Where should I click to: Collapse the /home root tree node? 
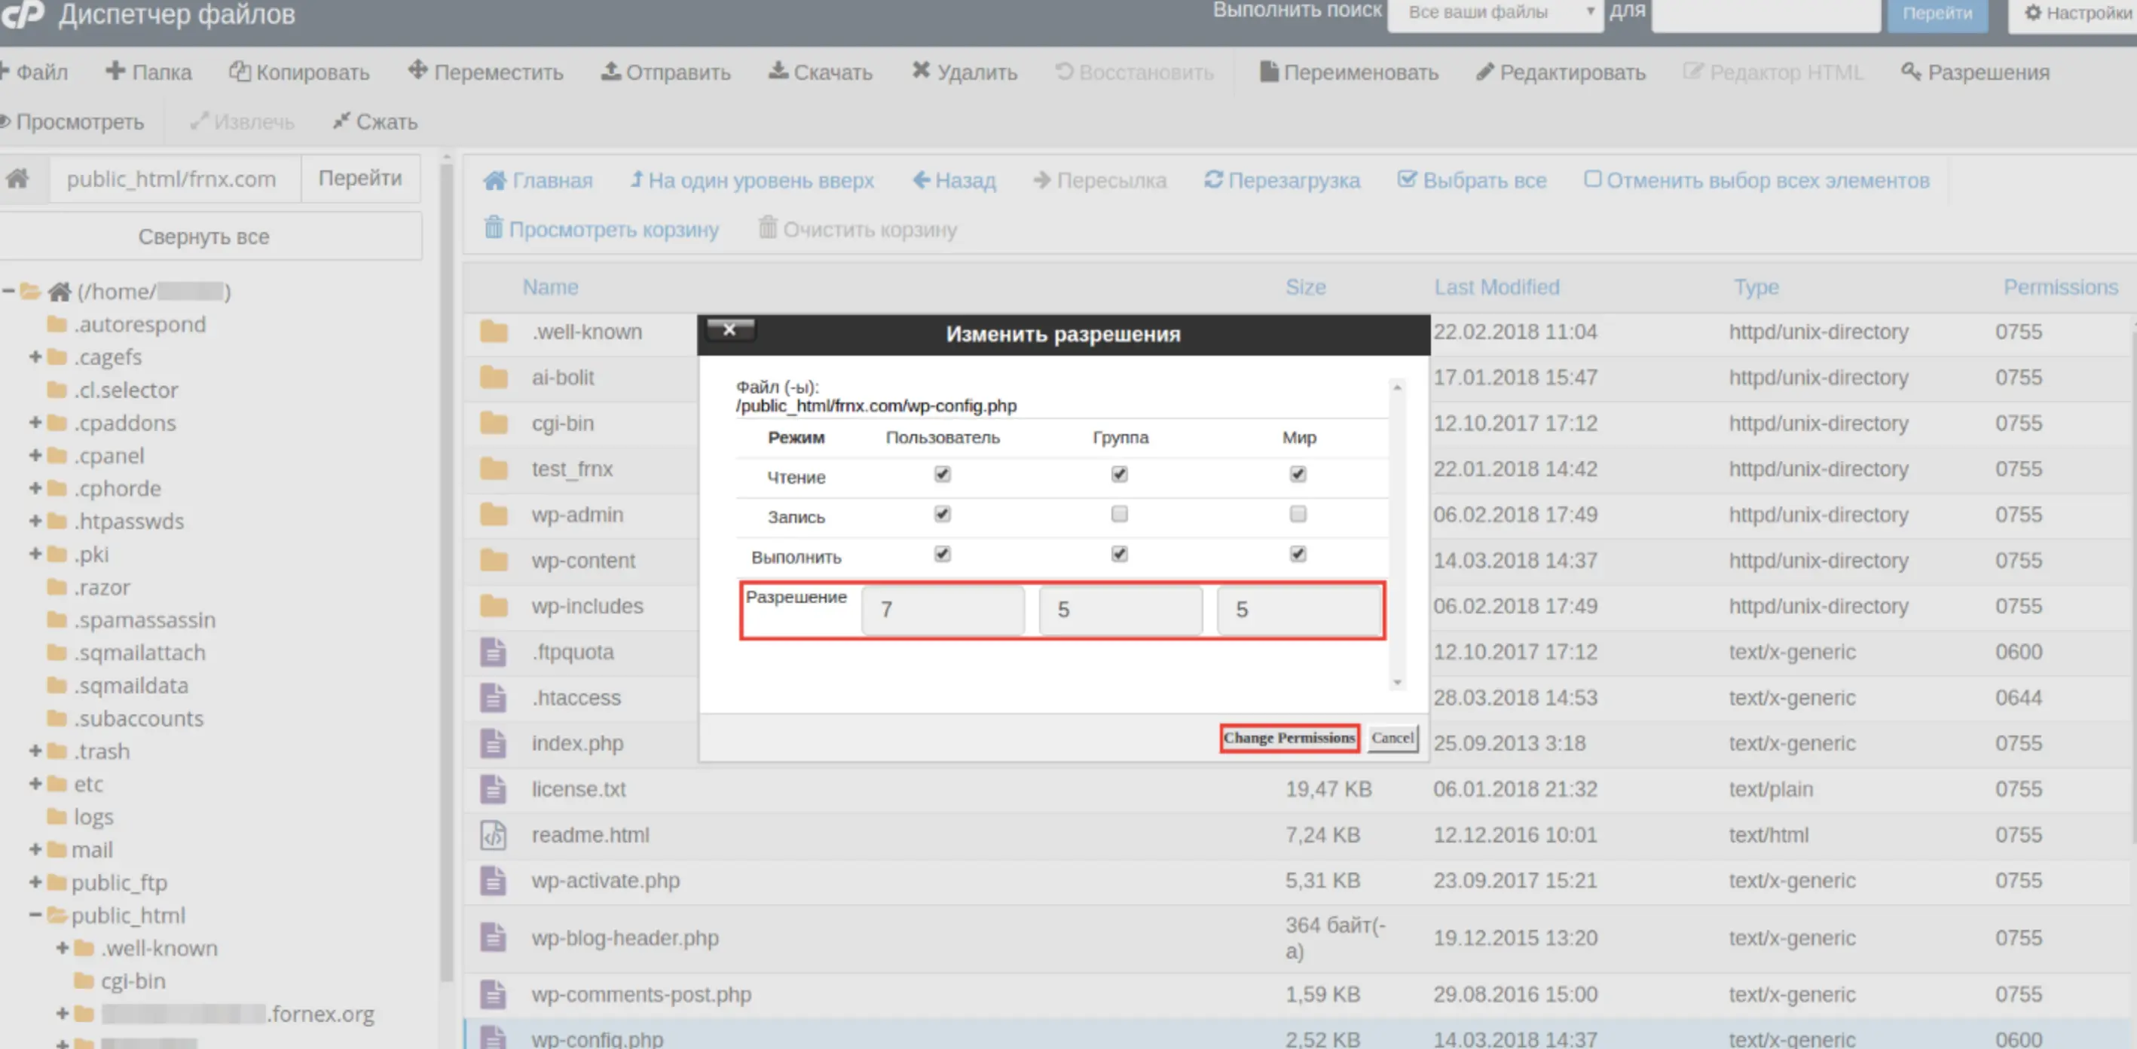click(8, 290)
